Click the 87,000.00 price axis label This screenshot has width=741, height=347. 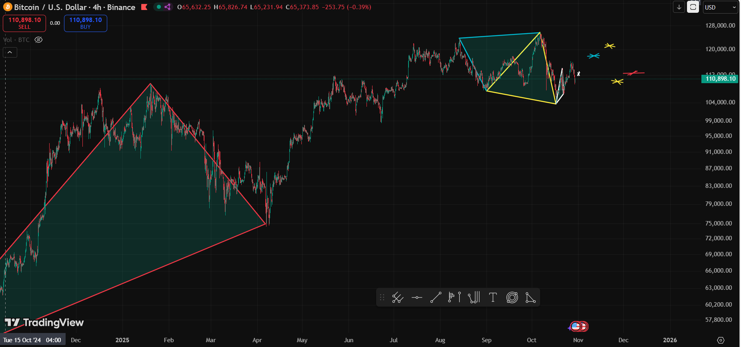pyautogui.click(x=719, y=168)
